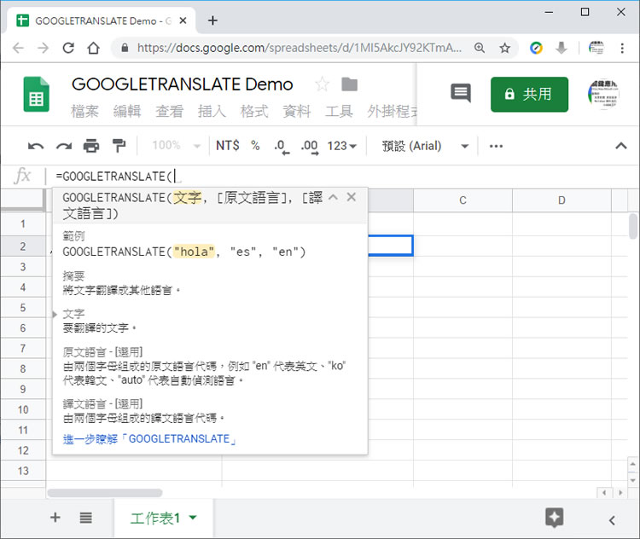Click the browser back arrow
640x539 pixels.
[19, 48]
